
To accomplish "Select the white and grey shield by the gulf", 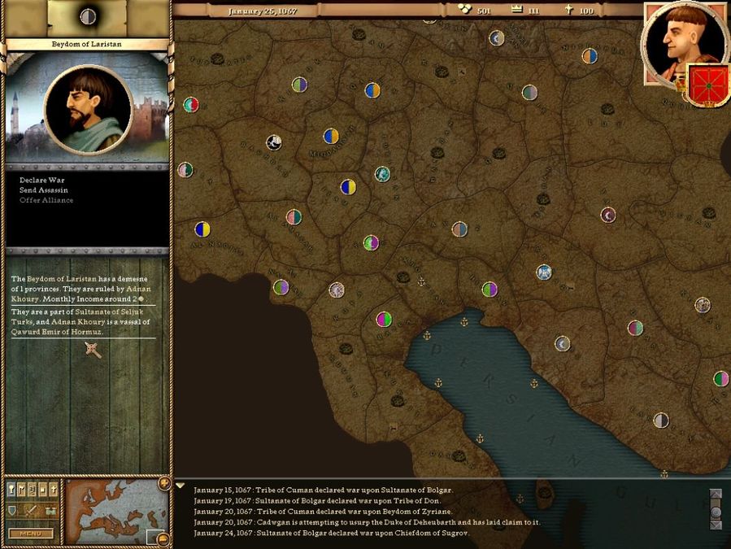I will [660, 420].
